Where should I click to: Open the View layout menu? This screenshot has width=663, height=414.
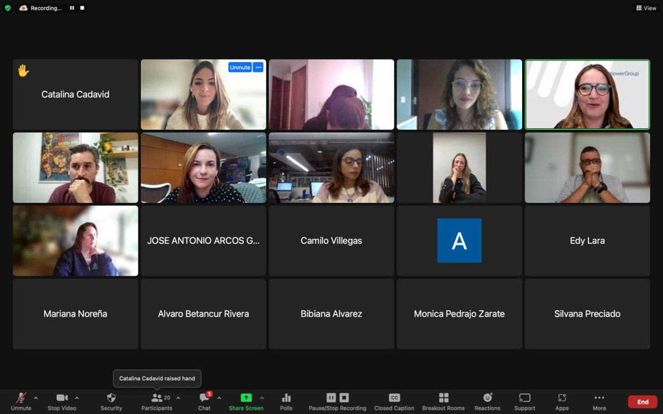point(646,8)
